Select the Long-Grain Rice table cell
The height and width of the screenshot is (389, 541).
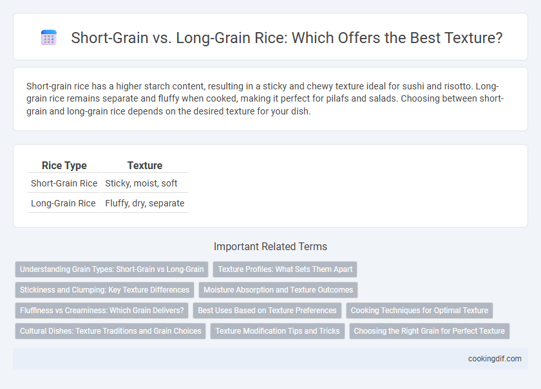pyautogui.click(x=64, y=203)
